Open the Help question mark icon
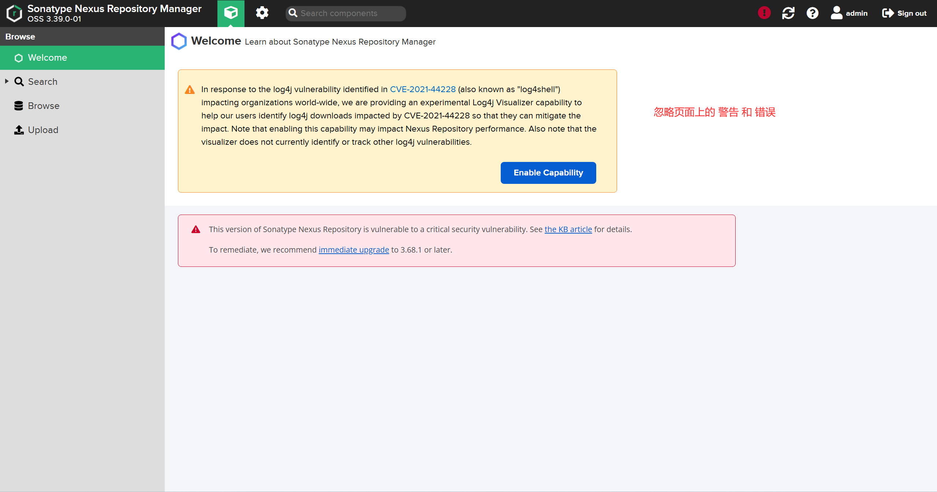Image resolution: width=937 pixels, height=492 pixels. point(812,13)
